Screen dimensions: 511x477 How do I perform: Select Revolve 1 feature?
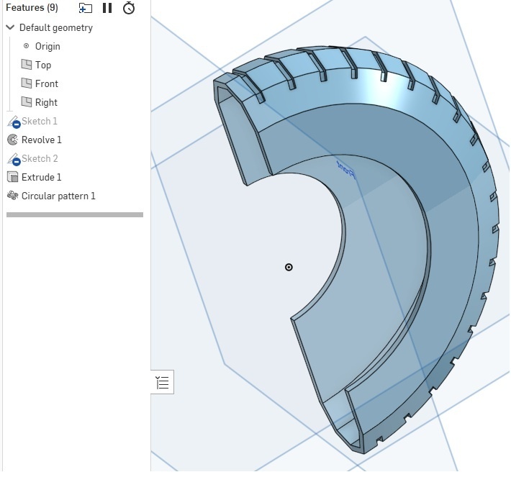[42, 140]
